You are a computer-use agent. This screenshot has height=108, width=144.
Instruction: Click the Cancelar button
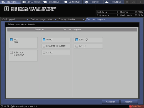111,102
